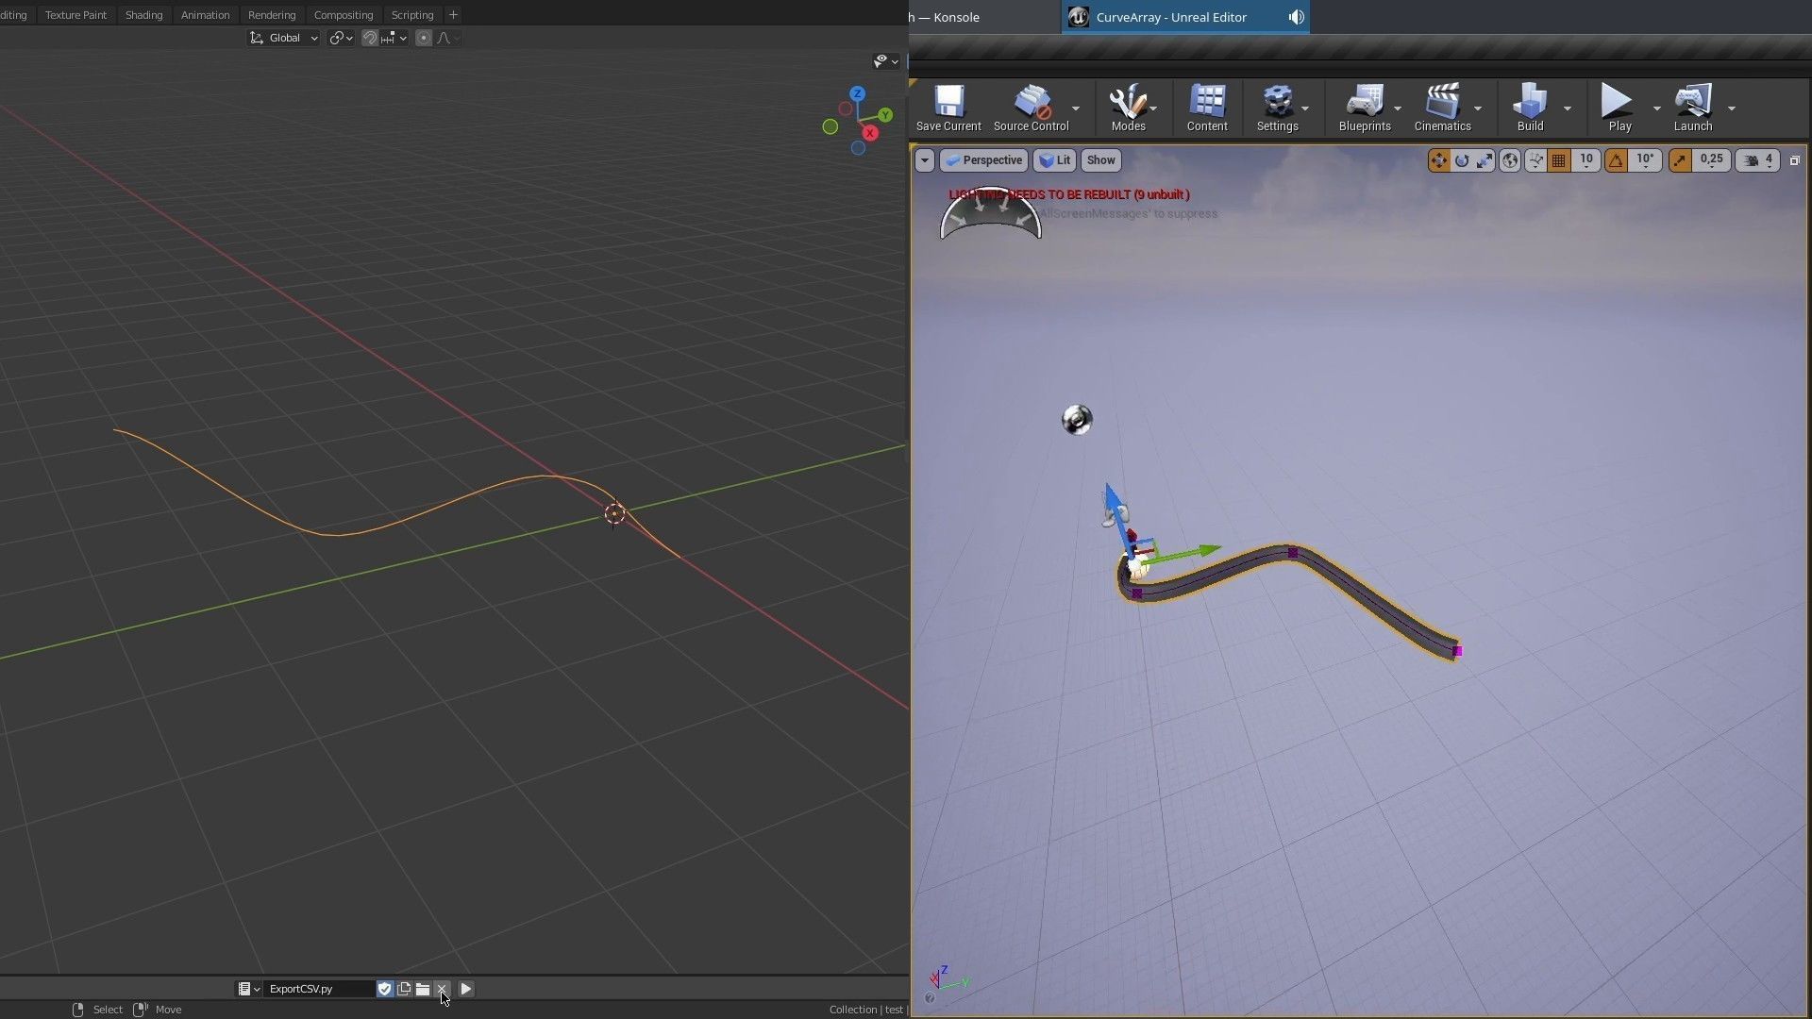Open the snap-to options dropdown
Viewport: 1812px width, 1019px height.
403,38
